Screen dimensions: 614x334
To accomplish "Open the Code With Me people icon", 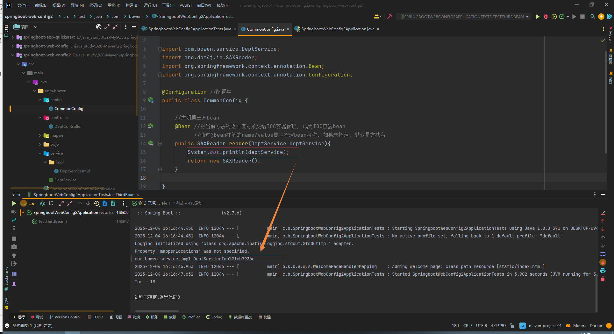I will click(x=377, y=17).
